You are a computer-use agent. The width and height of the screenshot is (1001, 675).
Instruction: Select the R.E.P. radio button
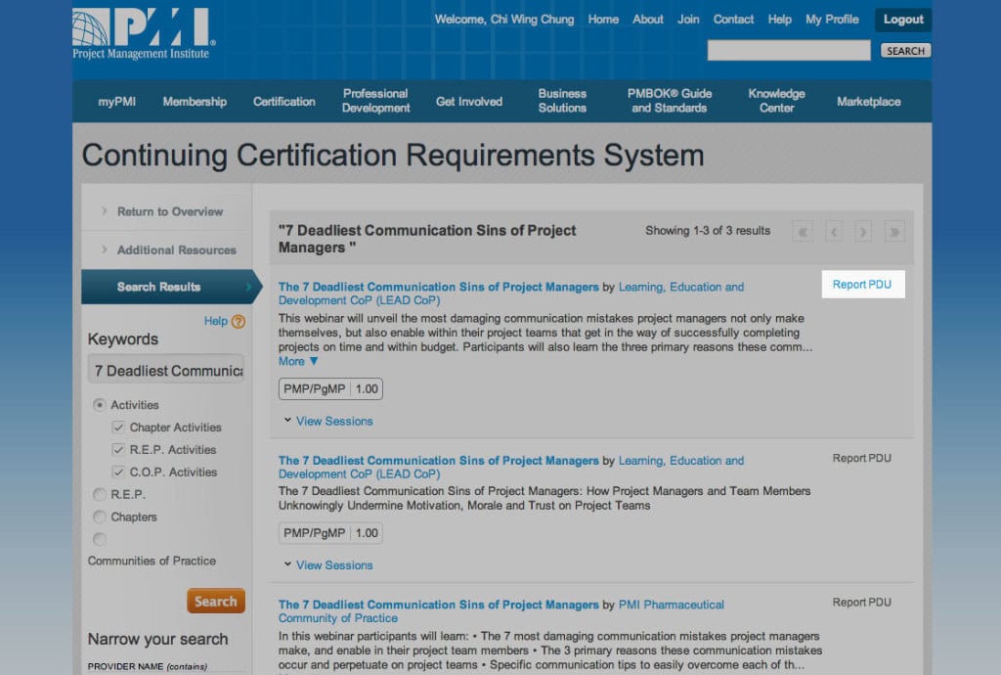(x=99, y=494)
